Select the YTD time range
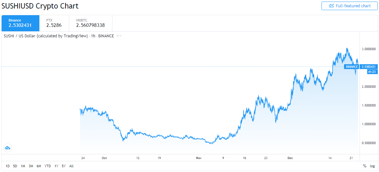 click(x=48, y=166)
